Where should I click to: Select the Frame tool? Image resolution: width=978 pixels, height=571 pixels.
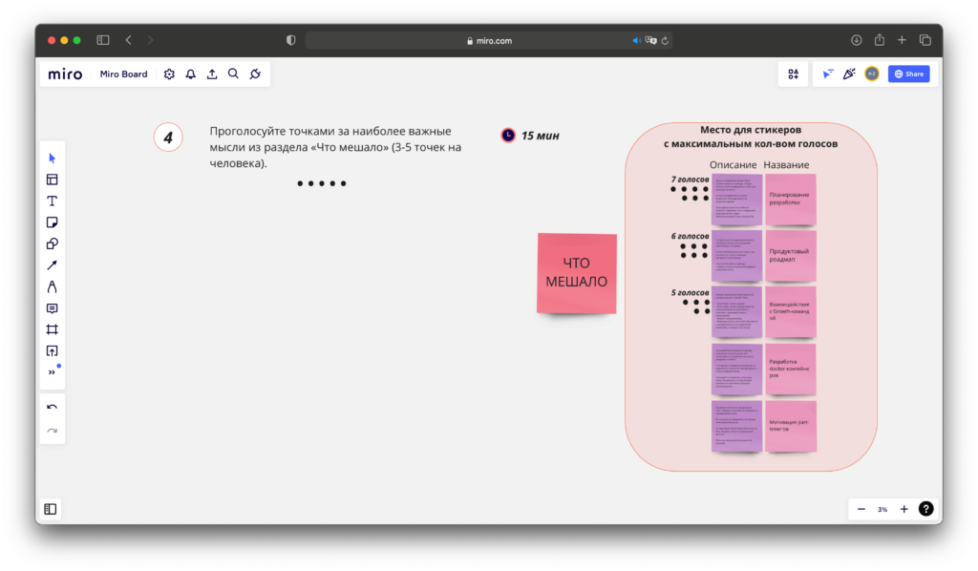(53, 329)
